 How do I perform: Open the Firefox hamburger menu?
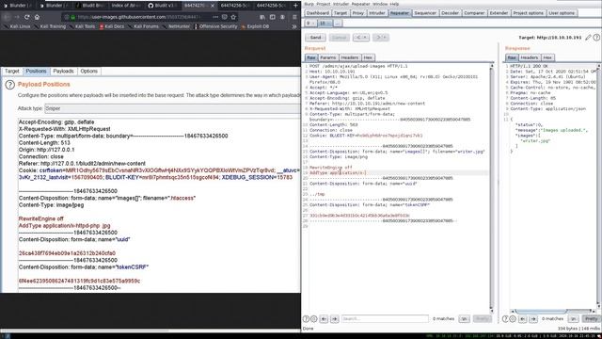(294, 17)
